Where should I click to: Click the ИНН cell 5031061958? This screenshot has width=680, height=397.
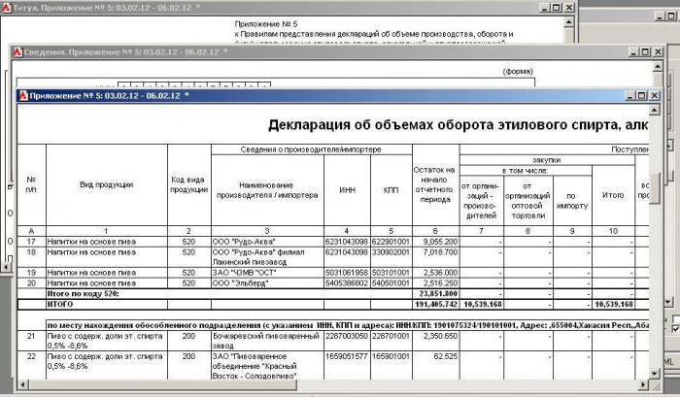click(x=346, y=272)
